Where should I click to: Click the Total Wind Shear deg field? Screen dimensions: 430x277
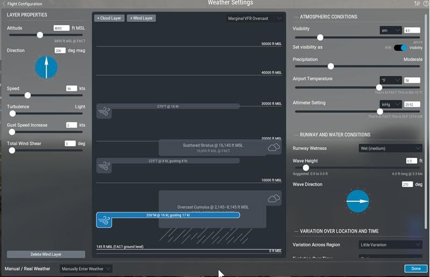70,143
